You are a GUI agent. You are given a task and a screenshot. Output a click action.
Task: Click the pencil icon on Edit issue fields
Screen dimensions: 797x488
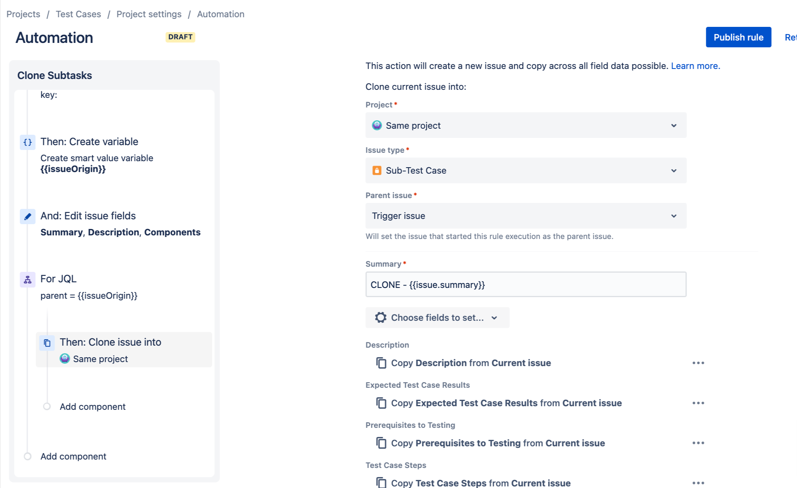pyautogui.click(x=27, y=216)
